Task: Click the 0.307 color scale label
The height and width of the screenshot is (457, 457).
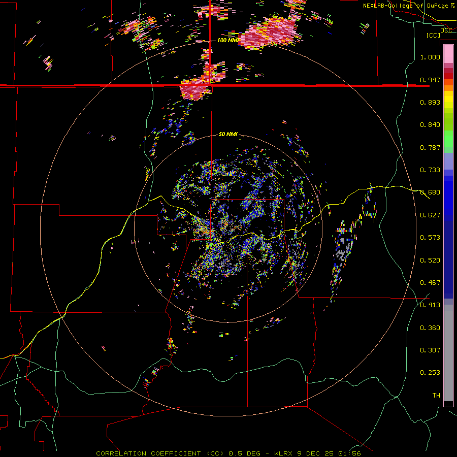Action: click(x=430, y=350)
